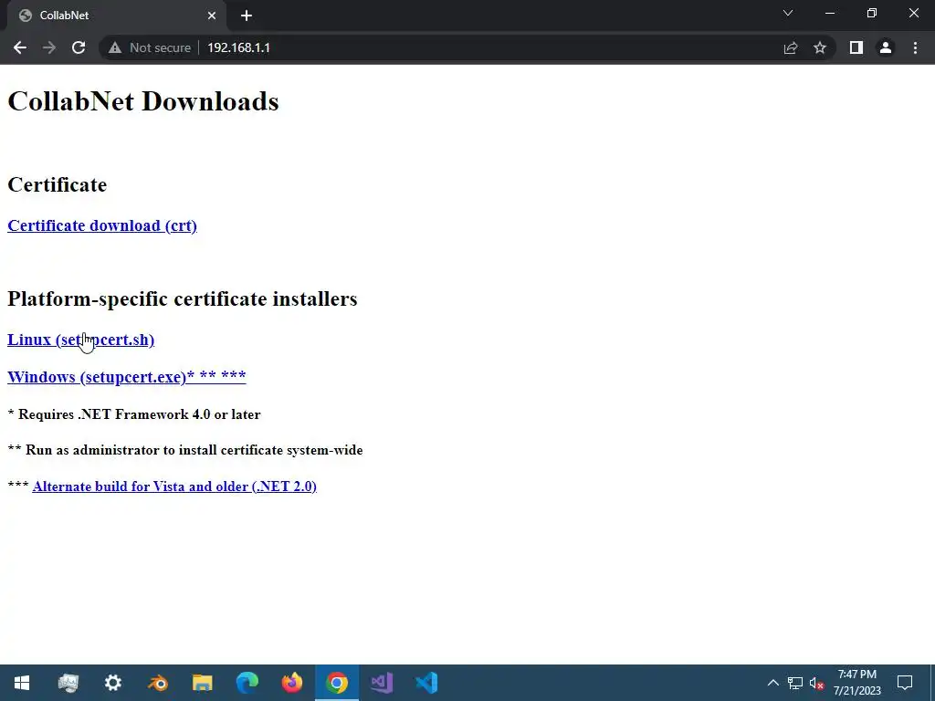Viewport: 935px width, 701px height.
Task: Click the network tray icon
Action: pyautogui.click(x=795, y=683)
